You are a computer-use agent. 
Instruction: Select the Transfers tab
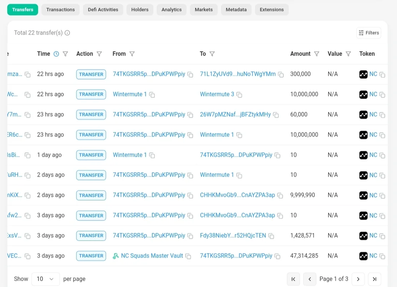[23, 10]
